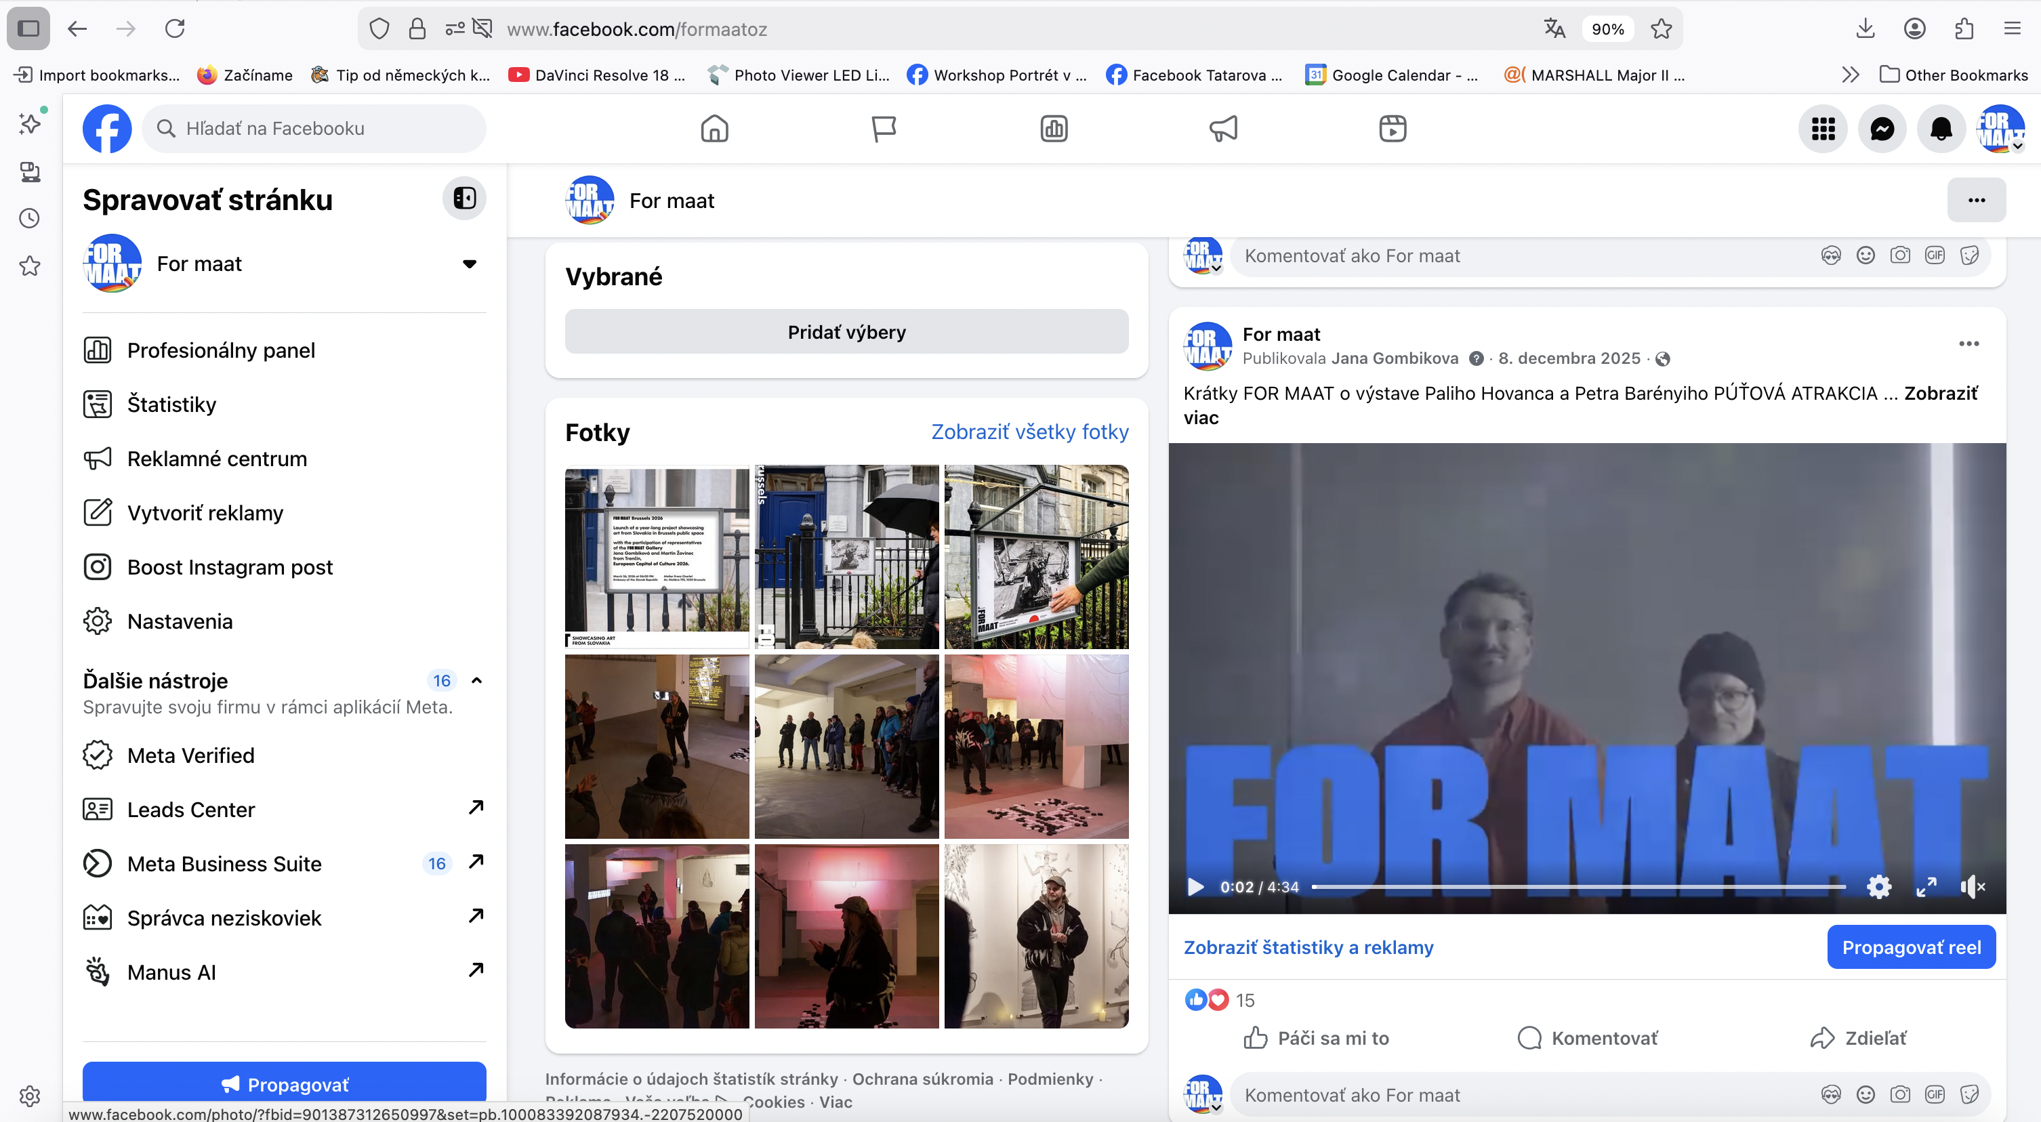Open the page header three-dots menu
Viewport: 2041px width, 1122px height.
(x=1976, y=201)
